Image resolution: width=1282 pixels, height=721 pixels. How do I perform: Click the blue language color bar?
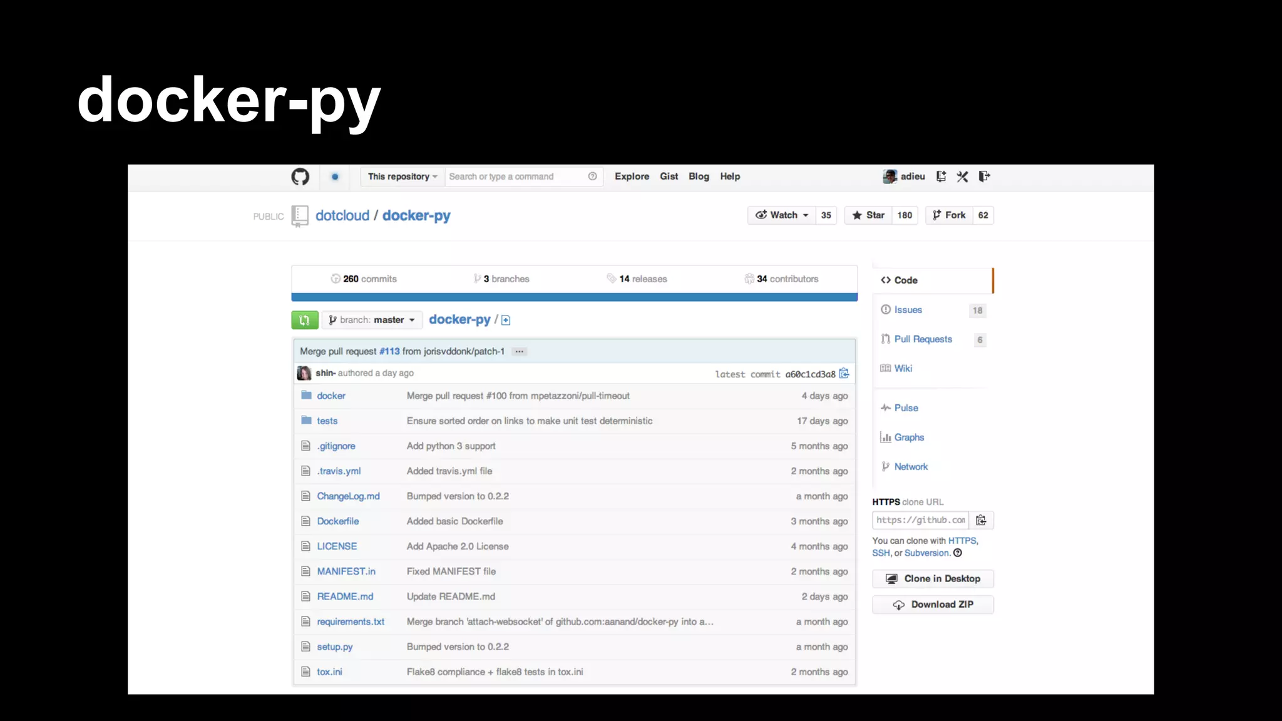point(574,297)
